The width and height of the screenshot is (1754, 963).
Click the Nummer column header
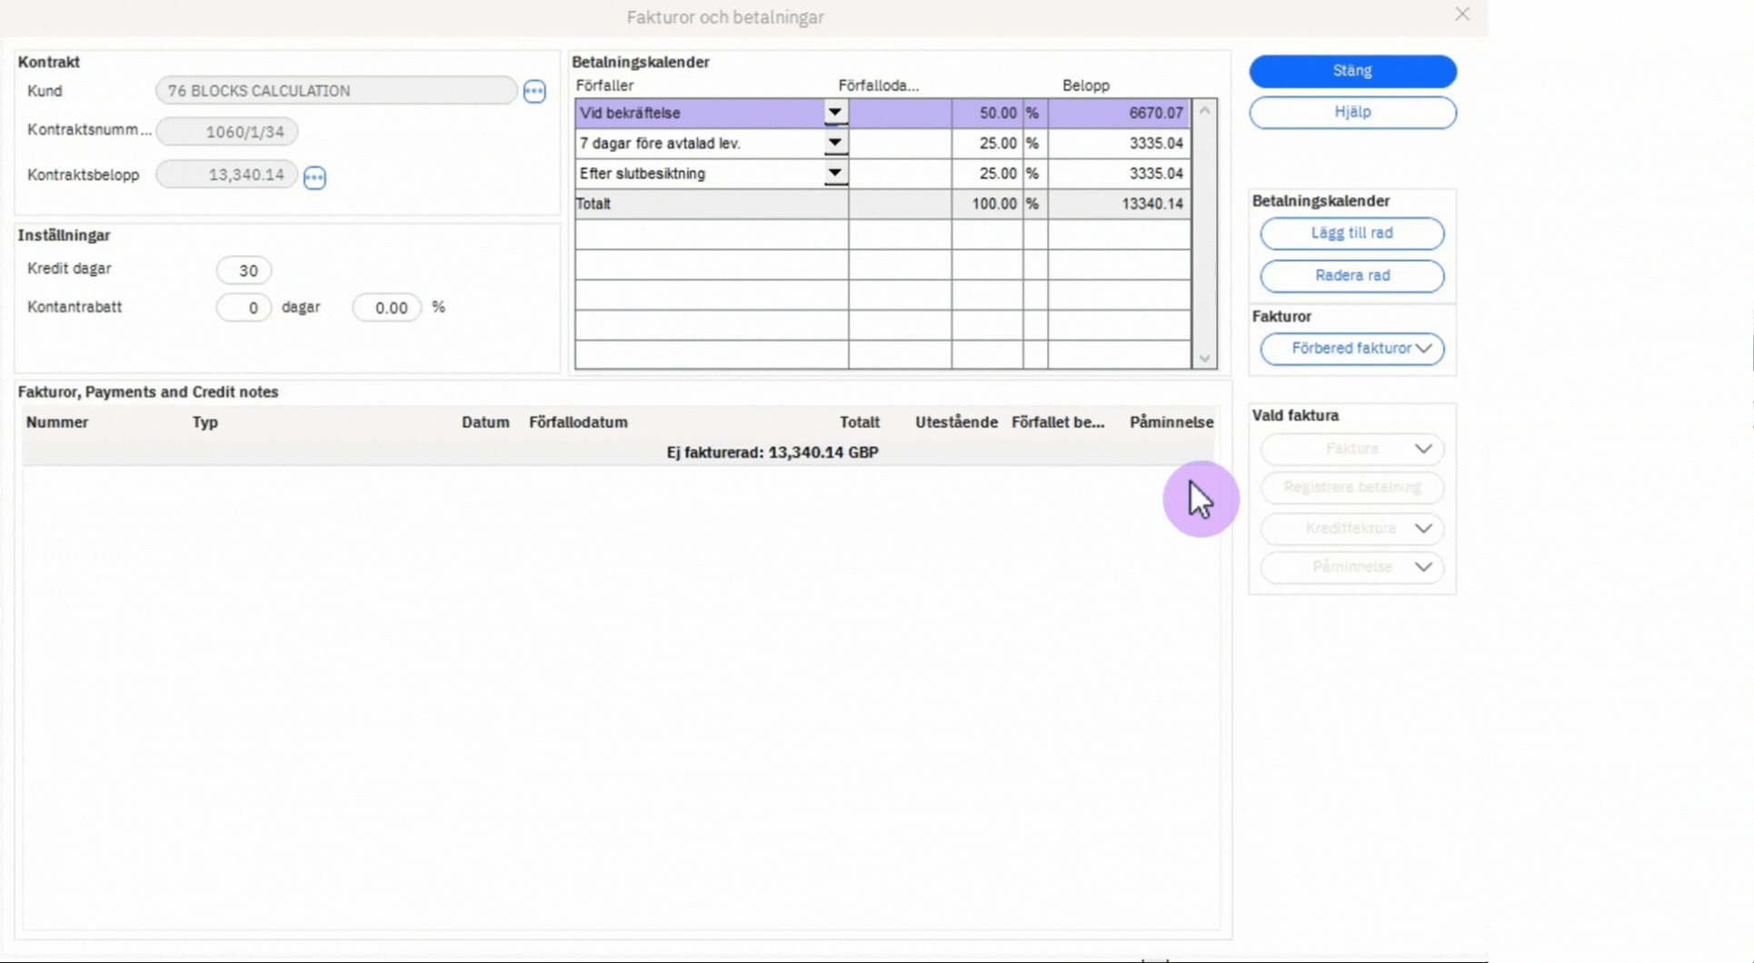pos(57,422)
